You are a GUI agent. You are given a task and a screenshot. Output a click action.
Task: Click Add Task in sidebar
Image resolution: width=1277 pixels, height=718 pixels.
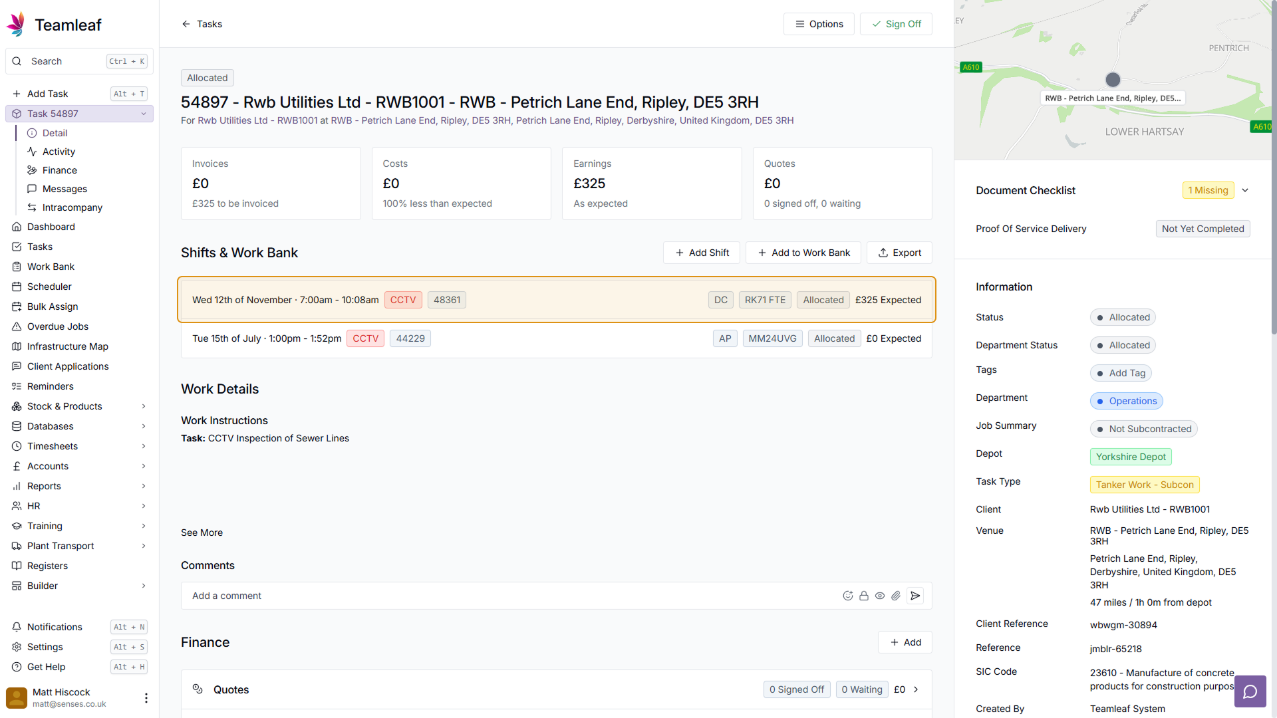pos(79,94)
